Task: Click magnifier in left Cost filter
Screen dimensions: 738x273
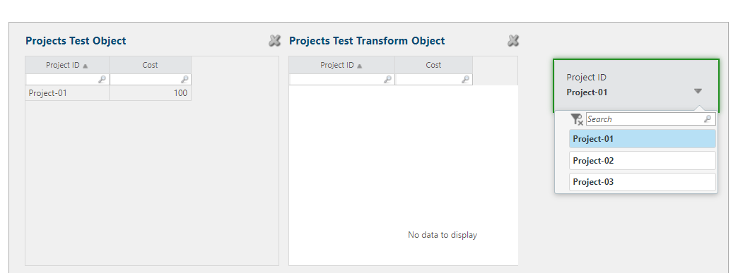Action: [x=185, y=80]
